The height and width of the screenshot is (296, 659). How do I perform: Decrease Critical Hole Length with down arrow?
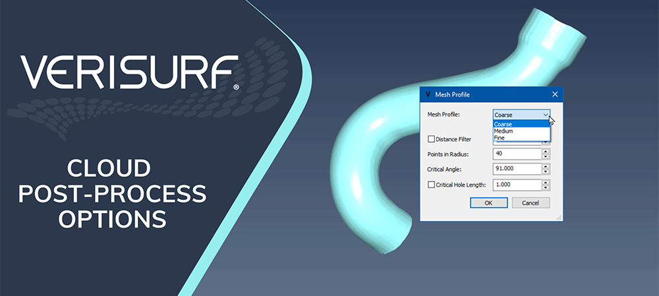click(546, 188)
